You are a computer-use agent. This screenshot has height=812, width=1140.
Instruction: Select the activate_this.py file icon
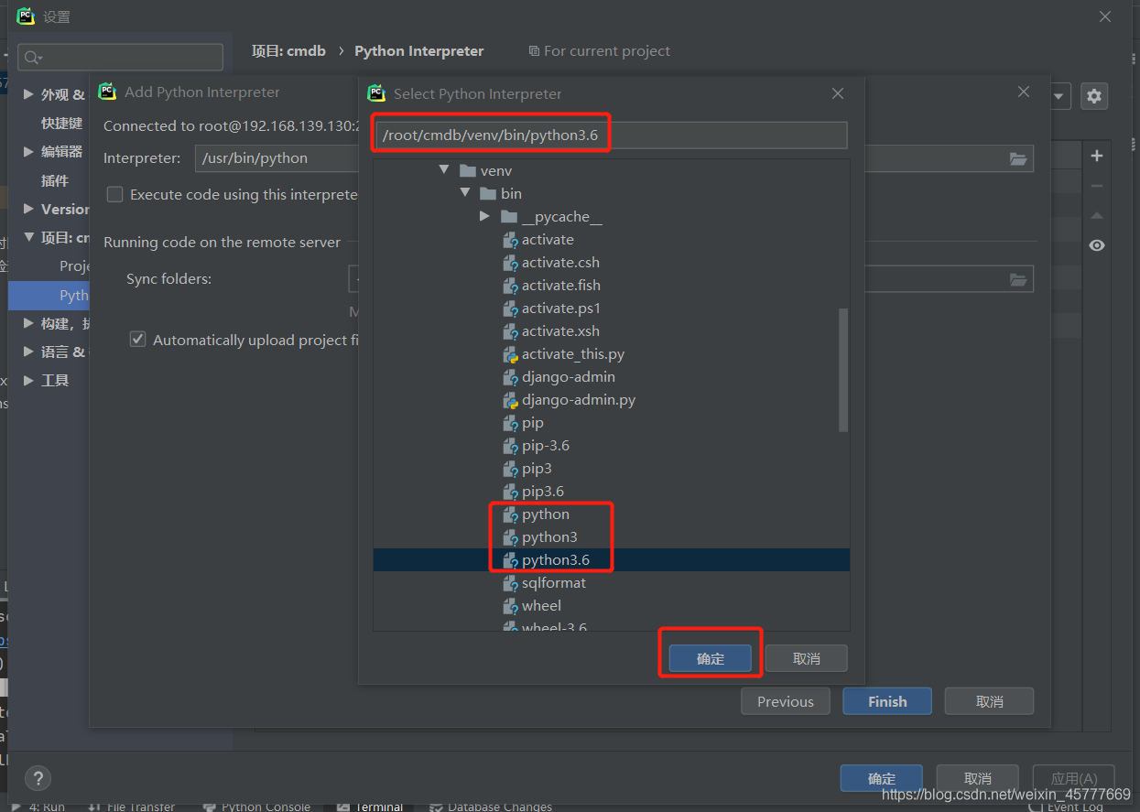click(511, 354)
